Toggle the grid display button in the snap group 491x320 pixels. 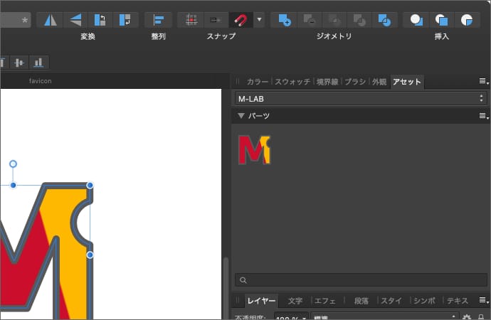point(191,20)
